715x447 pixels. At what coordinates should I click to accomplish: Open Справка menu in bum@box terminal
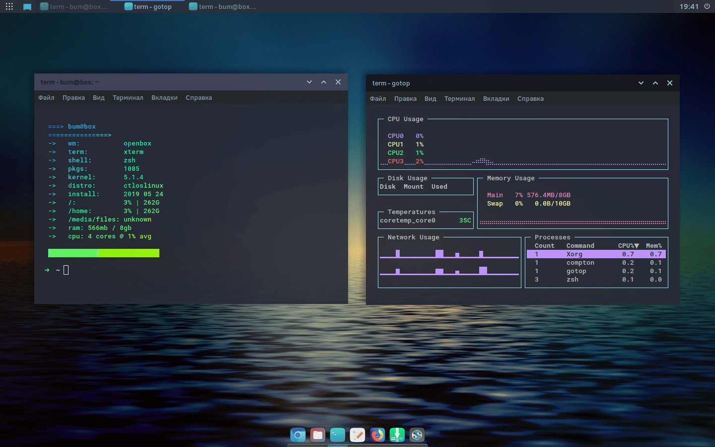click(199, 97)
